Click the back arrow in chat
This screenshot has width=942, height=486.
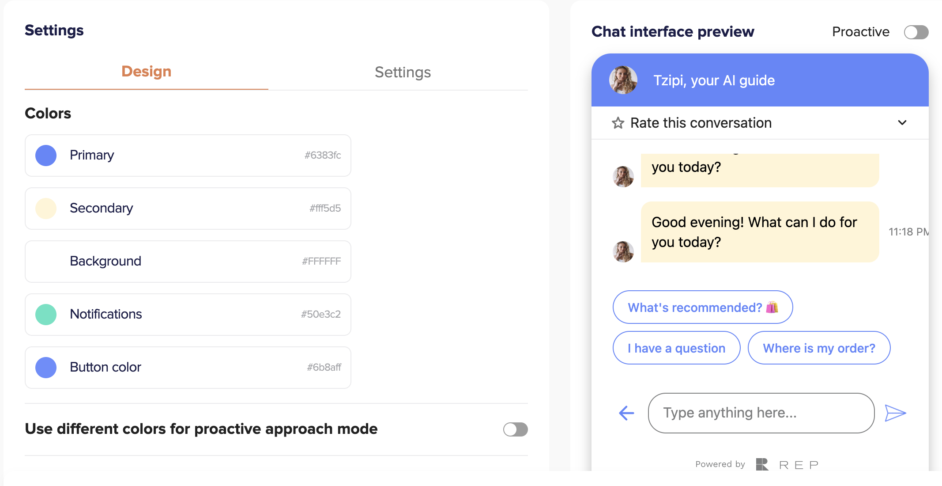pyautogui.click(x=626, y=413)
